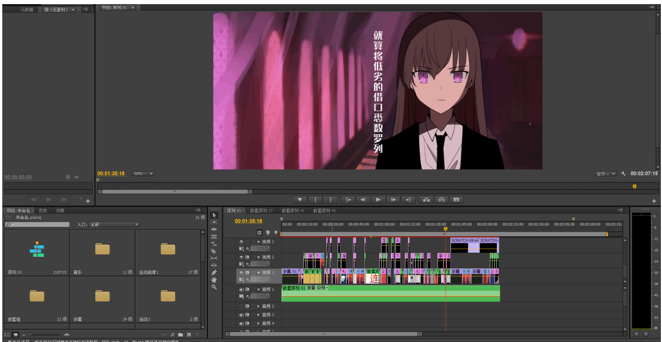
Task: Switch to 嵌套序列 37 timeline tab
Action: [x=262, y=210]
